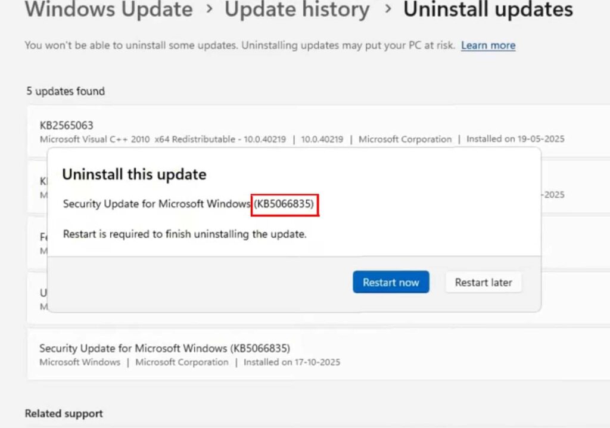Viewport: 610px width, 428px height.
Task: Click the risk warning sentence near the top
Action: [x=238, y=45]
